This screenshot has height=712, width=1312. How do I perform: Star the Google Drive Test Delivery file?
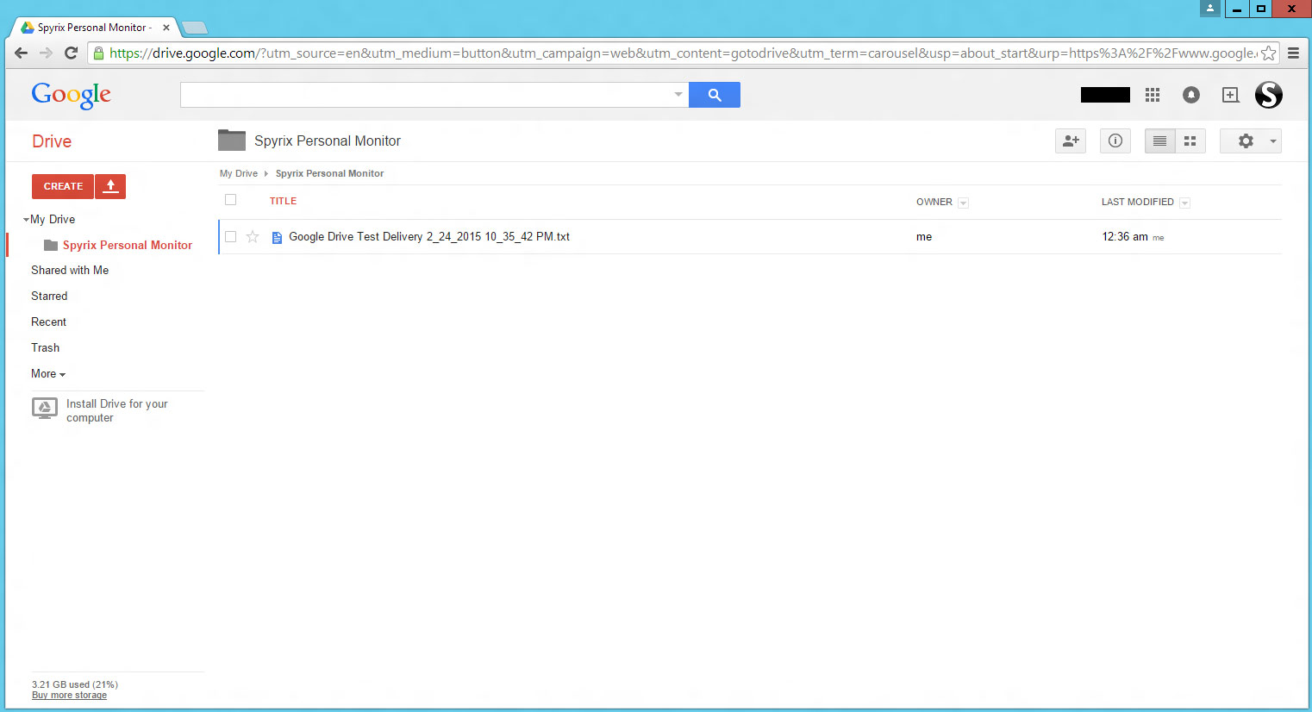[x=253, y=237]
